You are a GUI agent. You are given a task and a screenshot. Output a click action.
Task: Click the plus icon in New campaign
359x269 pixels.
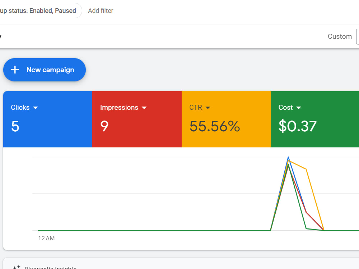click(15, 70)
